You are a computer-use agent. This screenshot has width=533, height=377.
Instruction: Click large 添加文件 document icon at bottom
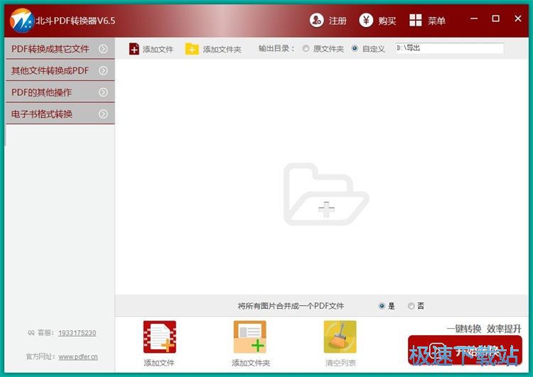tap(160, 337)
